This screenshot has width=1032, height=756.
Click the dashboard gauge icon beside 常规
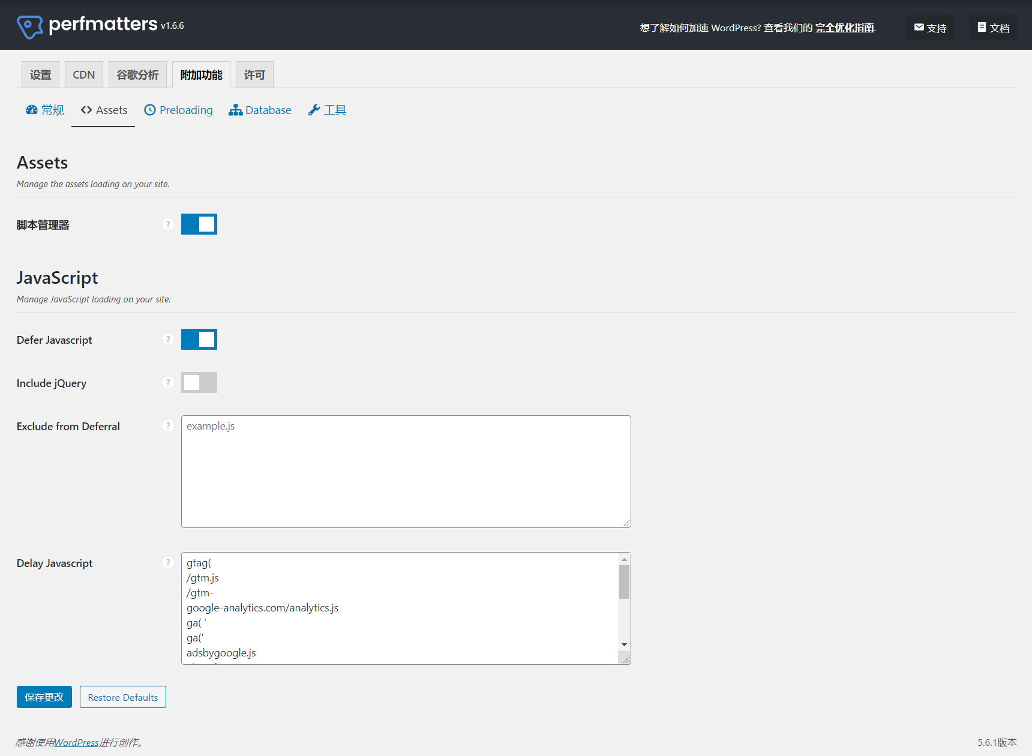(32, 110)
